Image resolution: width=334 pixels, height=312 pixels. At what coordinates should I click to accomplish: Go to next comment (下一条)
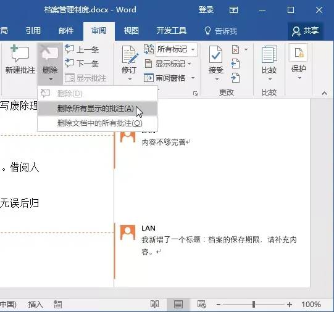click(81, 64)
